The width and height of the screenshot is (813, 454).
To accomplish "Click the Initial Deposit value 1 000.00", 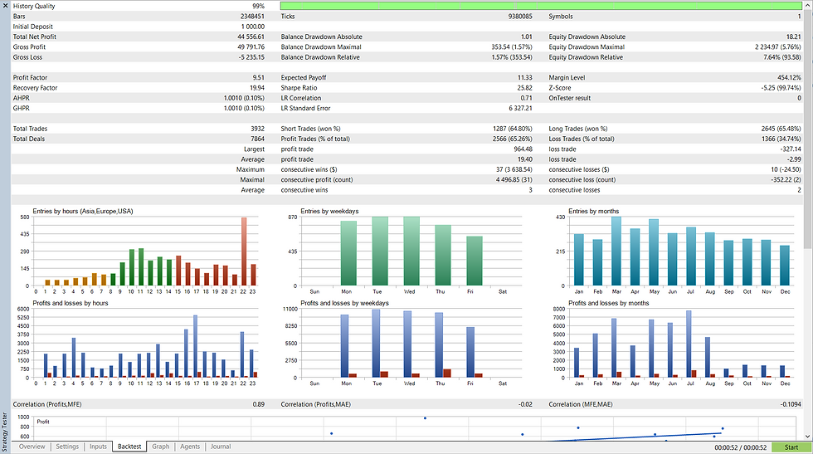I will pyautogui.click(x=253, y=27).
